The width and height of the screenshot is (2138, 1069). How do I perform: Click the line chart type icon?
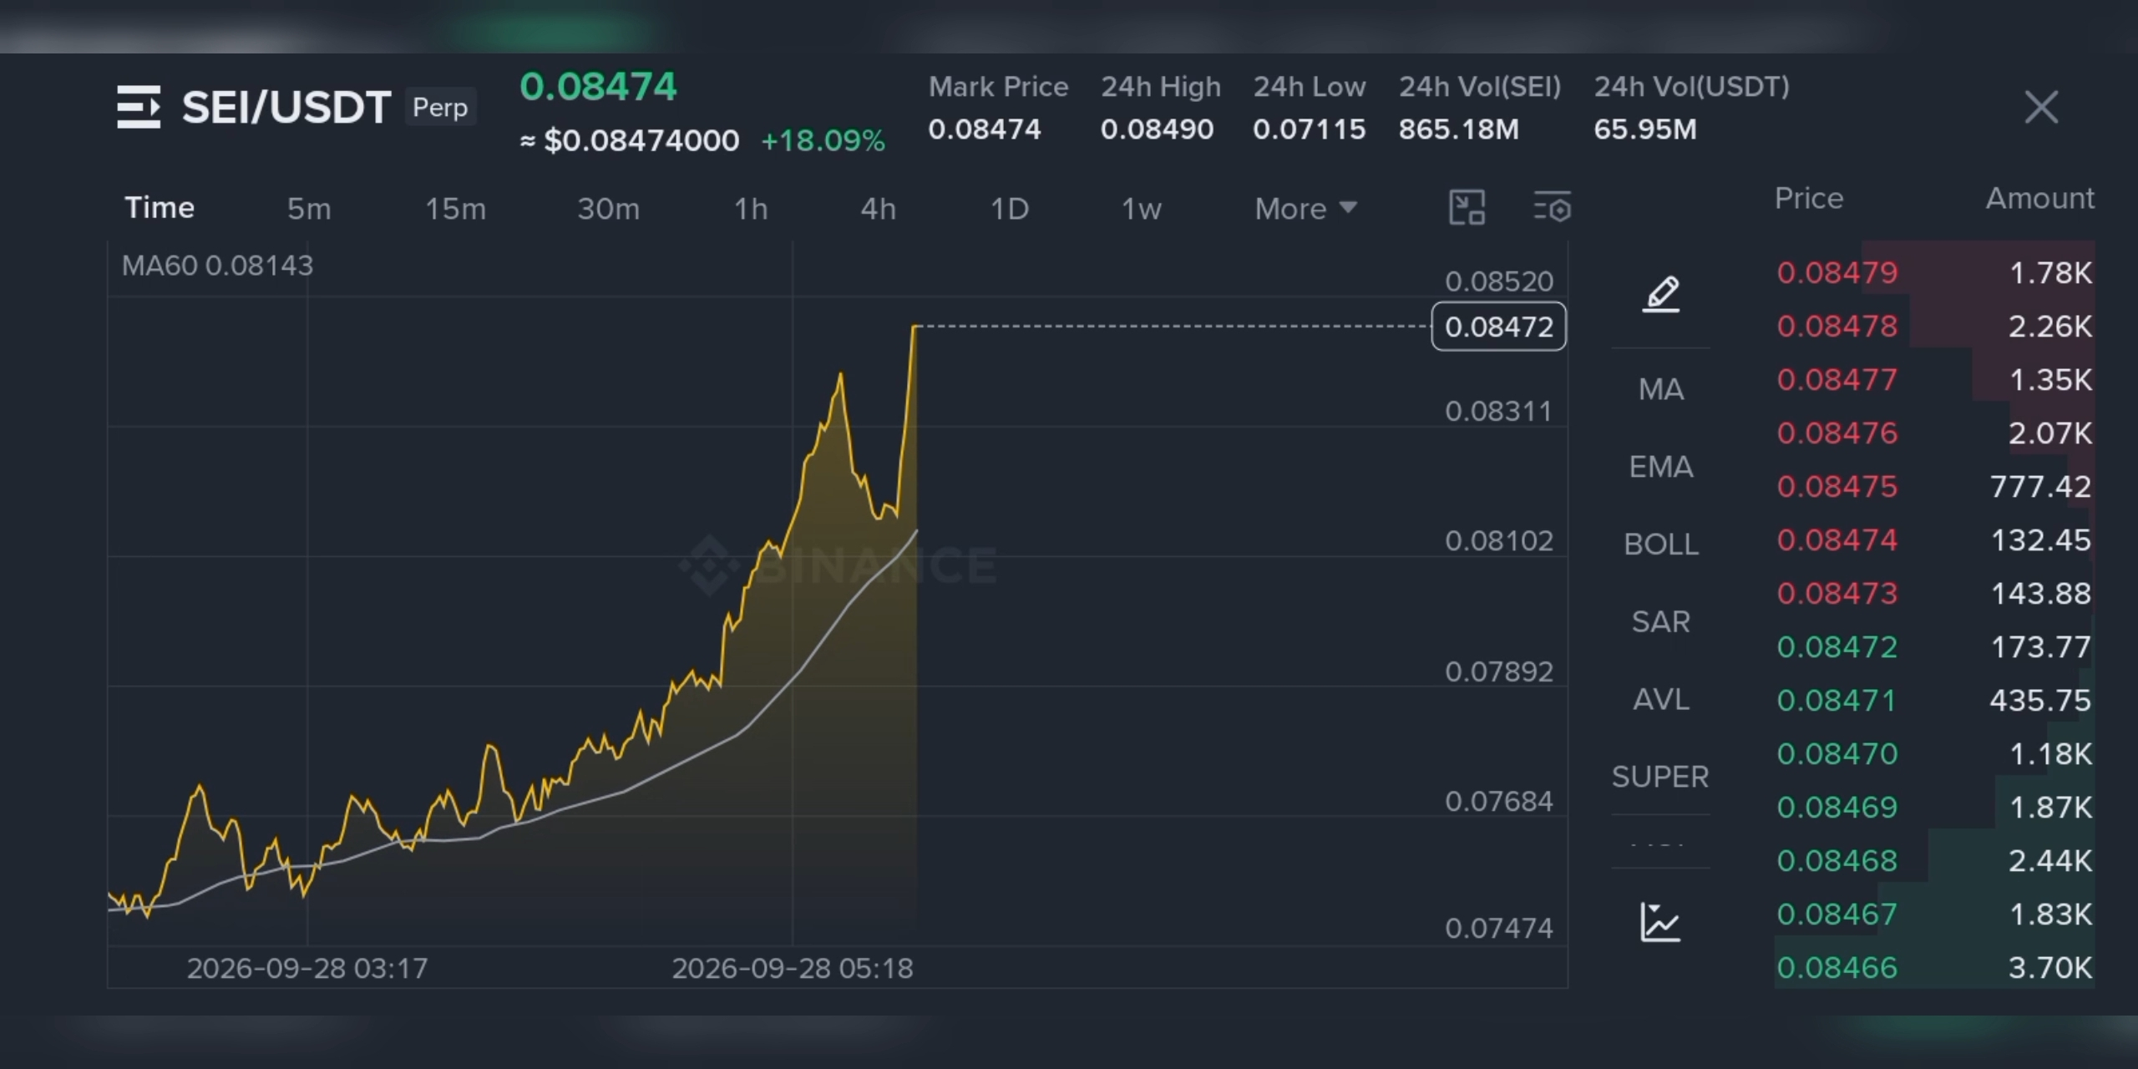(1660, 922)
